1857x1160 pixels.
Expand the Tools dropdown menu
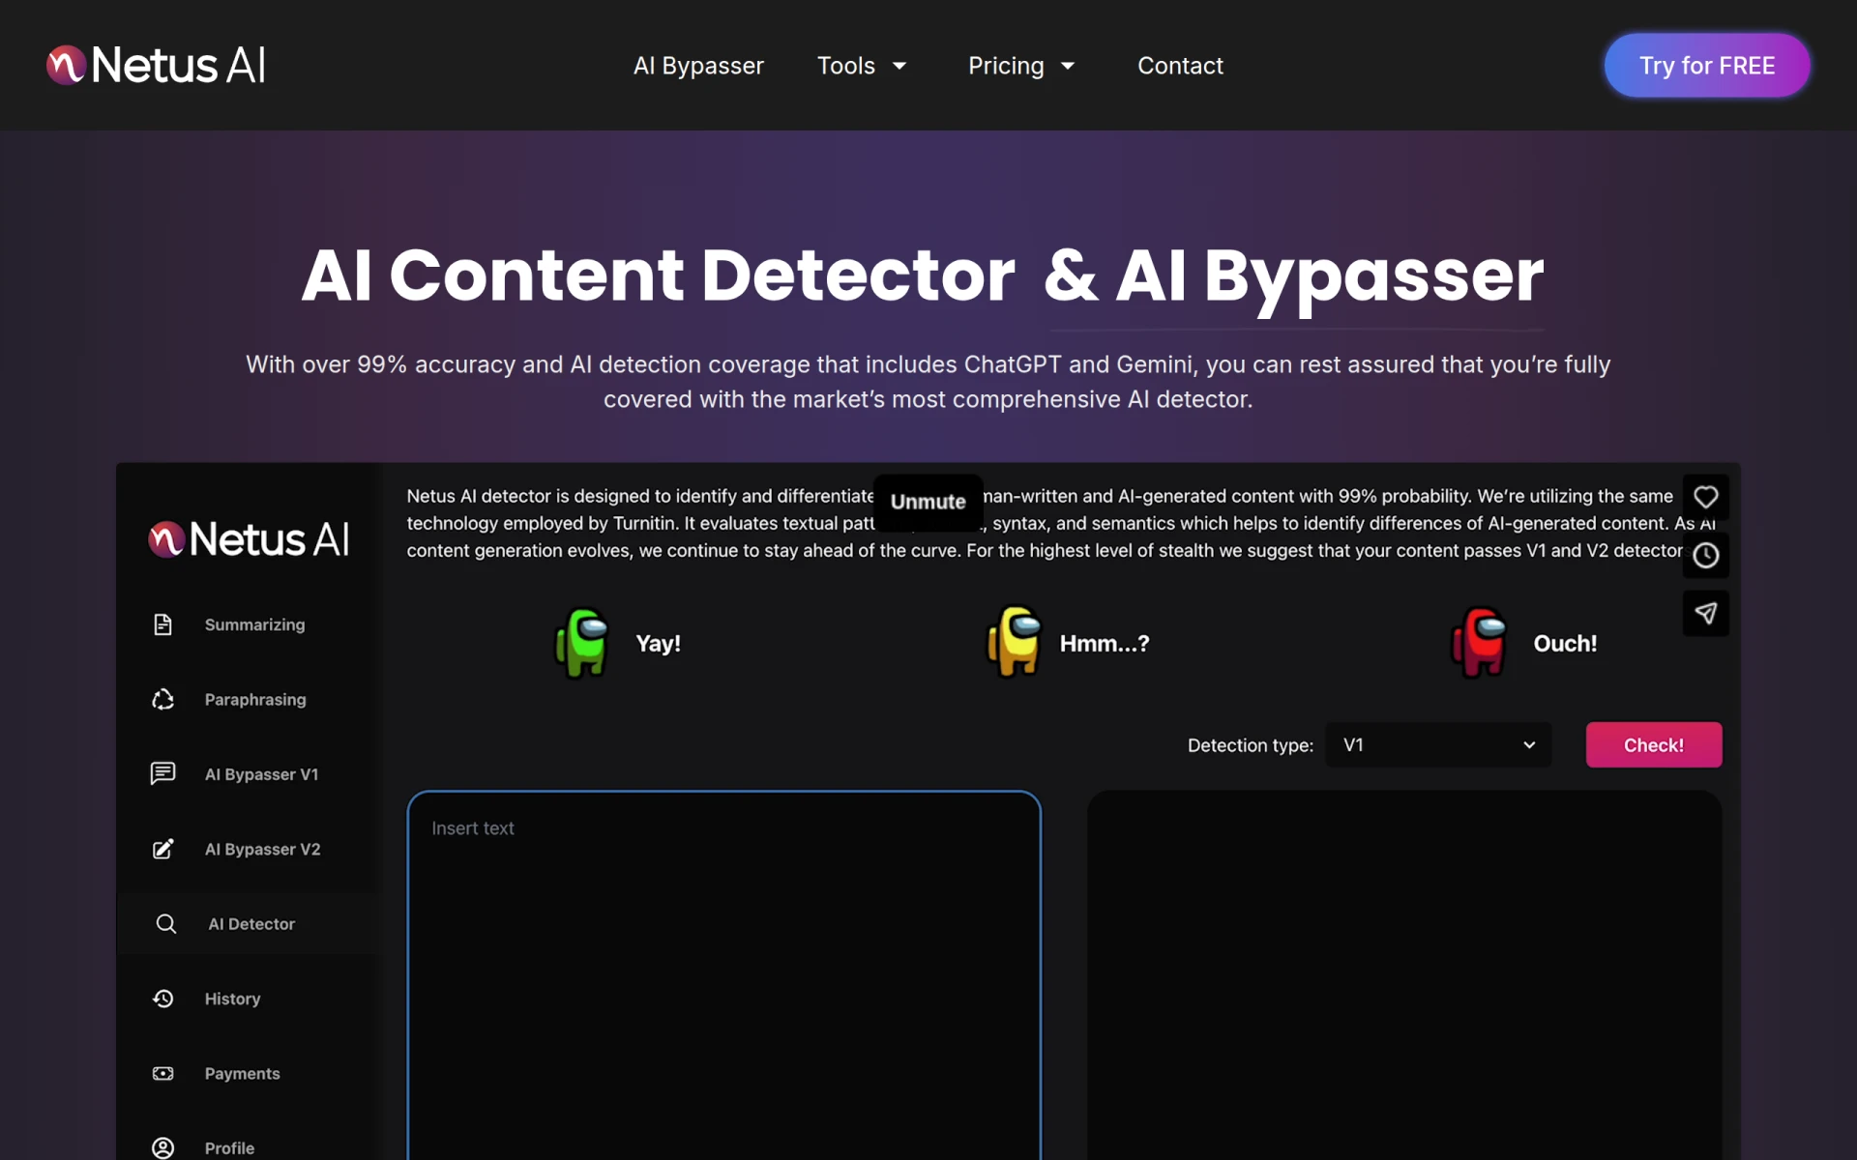click(x=862, y=66)
